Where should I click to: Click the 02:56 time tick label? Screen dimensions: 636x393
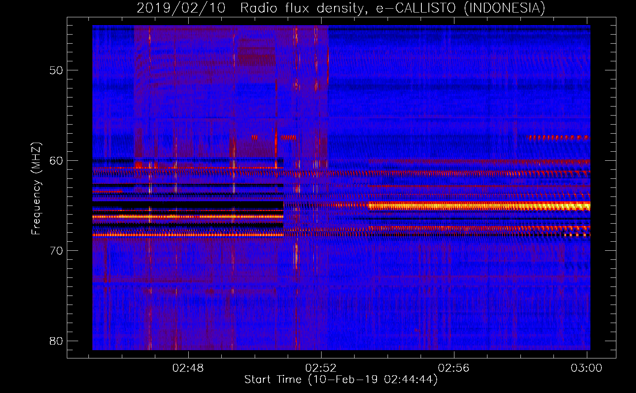click(x=454, y=368)
